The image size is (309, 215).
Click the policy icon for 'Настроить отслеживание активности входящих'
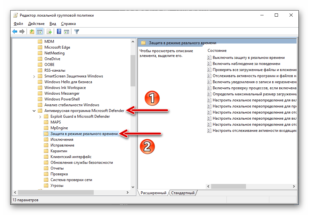[x=209, y=131]
